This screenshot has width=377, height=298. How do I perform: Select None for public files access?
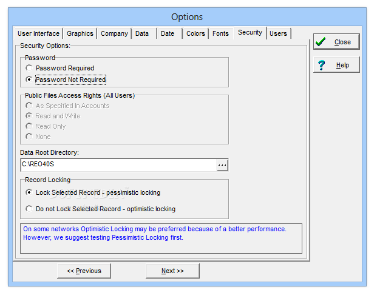click(x=38, y=137)
